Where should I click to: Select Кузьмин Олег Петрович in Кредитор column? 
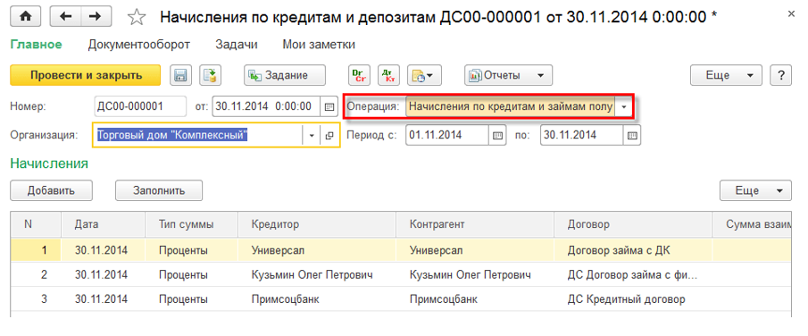point(318,275)
